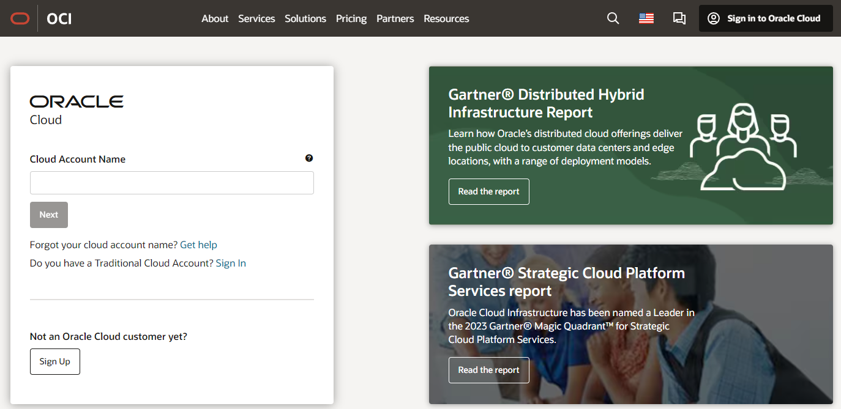Click the Cloud Account Name help icon

click(x=309, y=158)
